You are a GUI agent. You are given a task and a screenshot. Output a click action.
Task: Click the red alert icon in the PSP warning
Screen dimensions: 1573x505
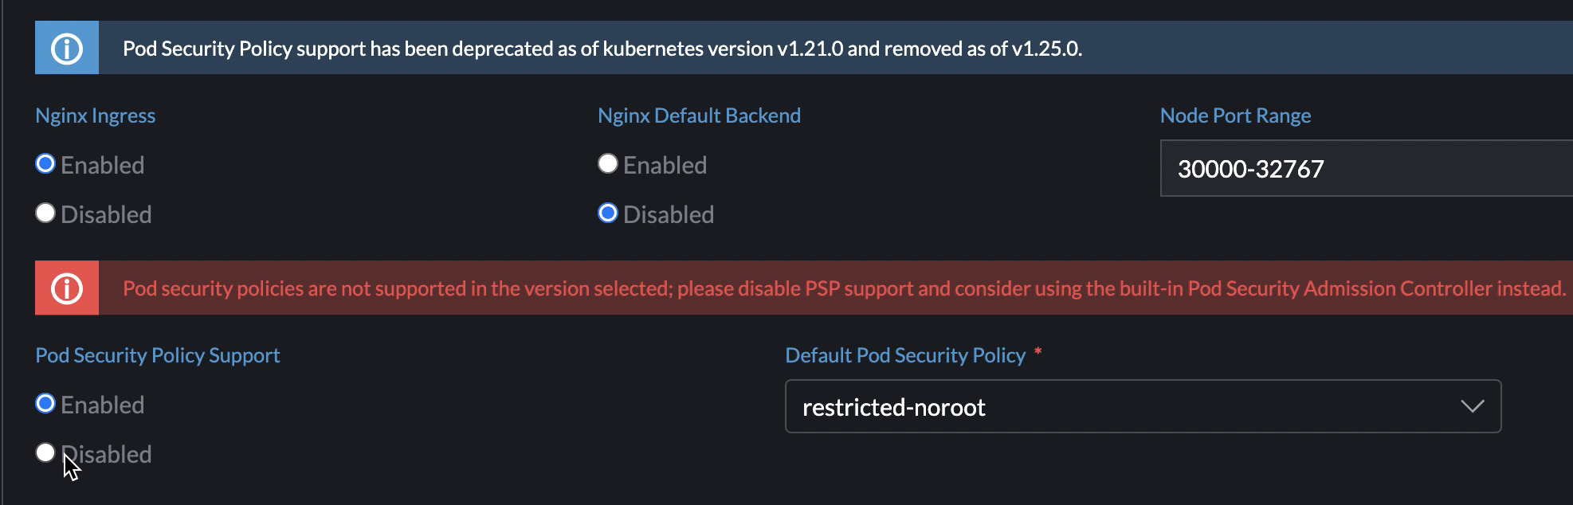(67, 288)
